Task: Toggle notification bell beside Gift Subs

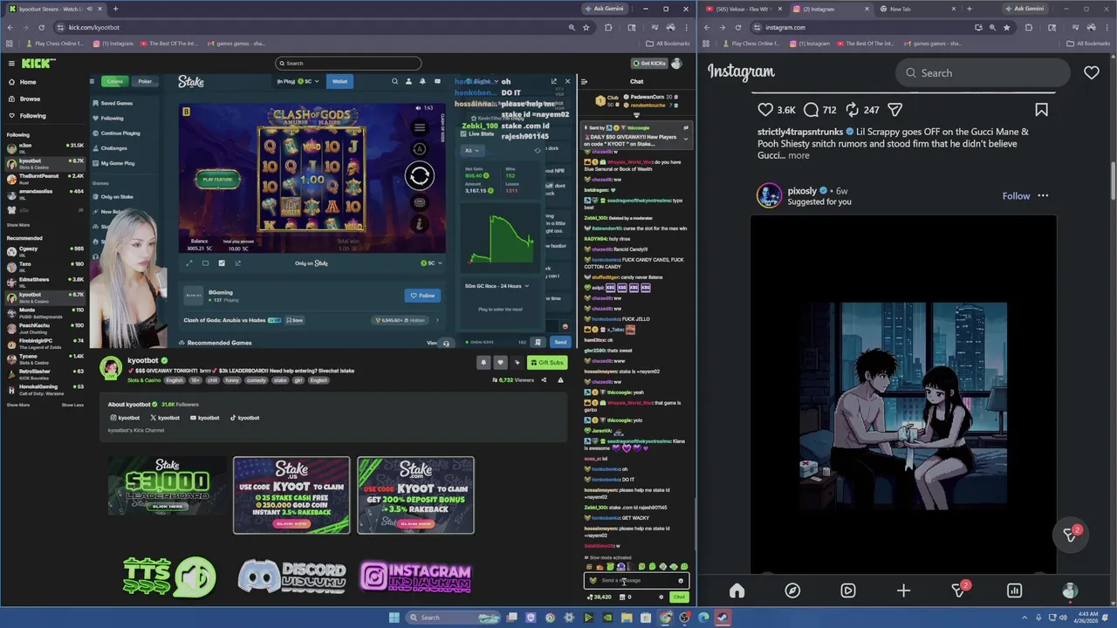Action: click(483, 363)
